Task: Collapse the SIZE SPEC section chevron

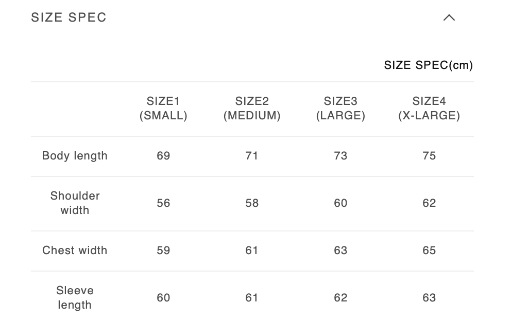Action: pyautogui.click(x=449, y=17)
